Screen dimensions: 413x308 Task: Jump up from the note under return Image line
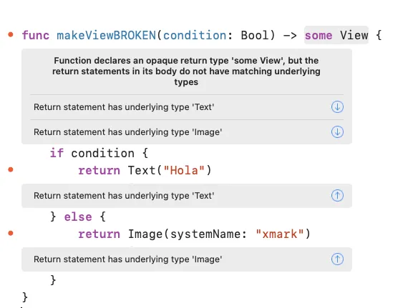click(337, 259)
